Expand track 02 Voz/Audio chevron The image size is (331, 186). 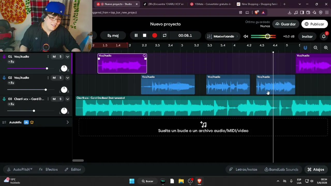67,78
